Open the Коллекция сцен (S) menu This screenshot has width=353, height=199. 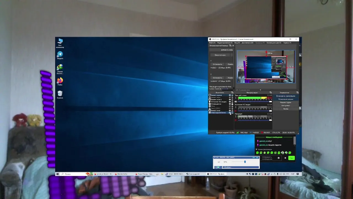[x=274, y=43]
